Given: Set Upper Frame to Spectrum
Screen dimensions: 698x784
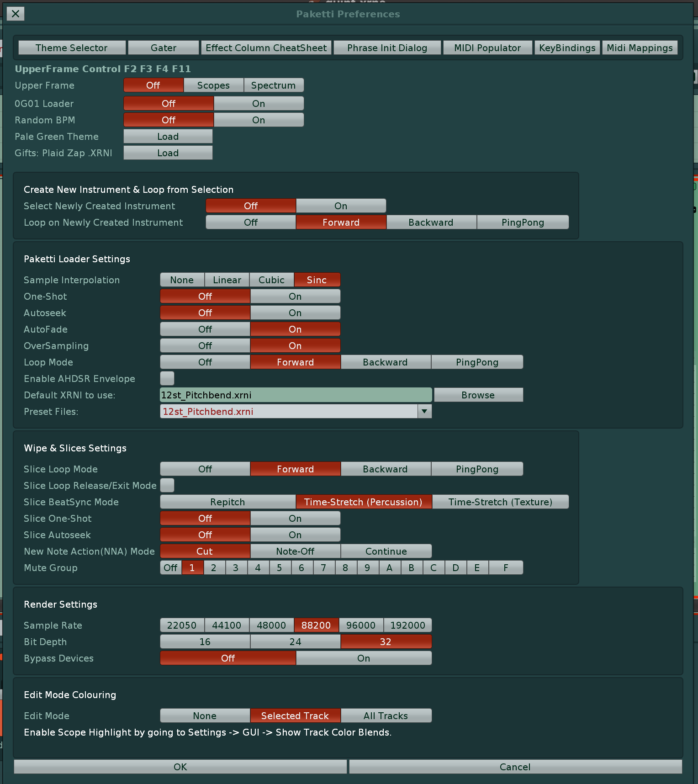Looking at the screenshot, I should [x=273, y=85].
